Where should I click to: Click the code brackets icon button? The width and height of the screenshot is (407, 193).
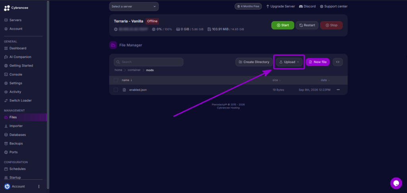pyautogui.click(x=338, y=62)
